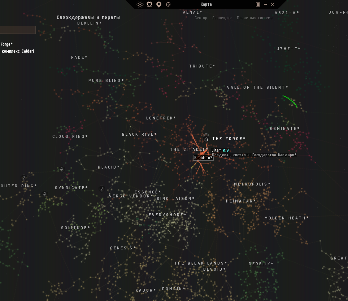
Task: Select LONETREK region label
Action: coord(161,118)
